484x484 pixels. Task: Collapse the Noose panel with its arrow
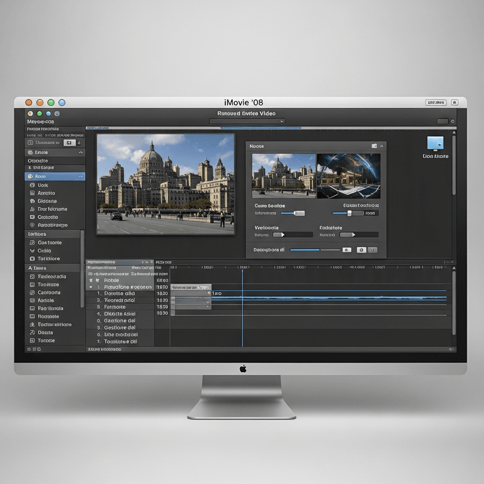click(x=381, y=147)
